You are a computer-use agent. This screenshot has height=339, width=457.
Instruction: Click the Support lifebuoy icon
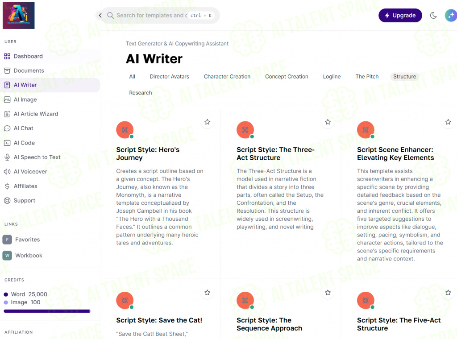(7, 201)
